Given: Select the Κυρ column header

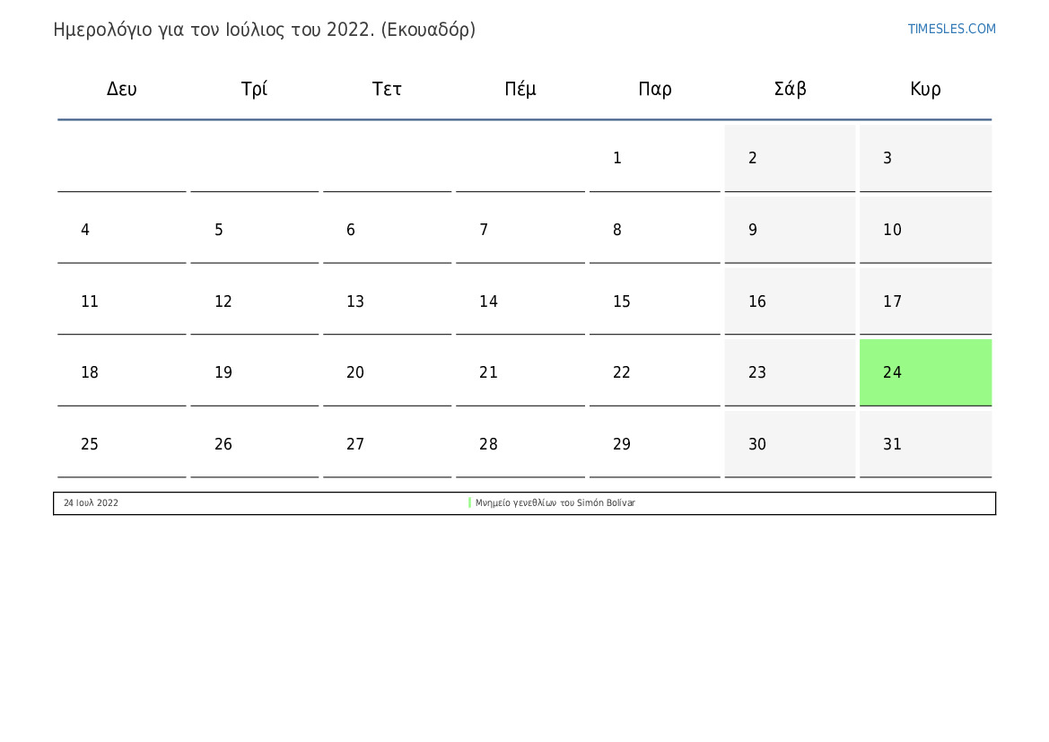Looking at the screenshot, I should pyautogui.click(x=925, y=89).
